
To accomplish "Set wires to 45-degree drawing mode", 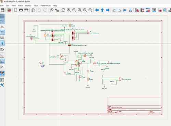I will tap(2, 67).
